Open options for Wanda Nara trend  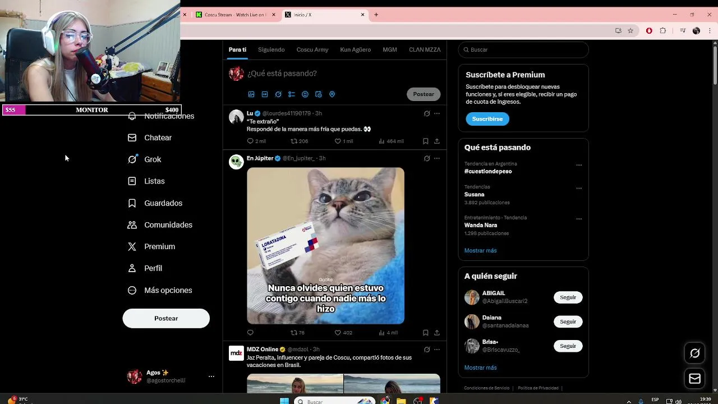pyautogui.click(x=579, y=219)
